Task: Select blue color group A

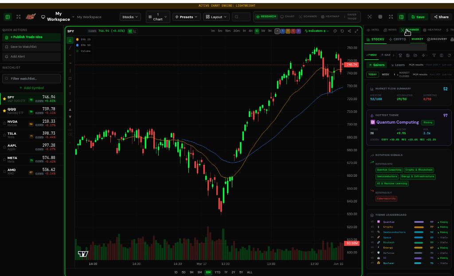Action: click(x=283, y=31)
